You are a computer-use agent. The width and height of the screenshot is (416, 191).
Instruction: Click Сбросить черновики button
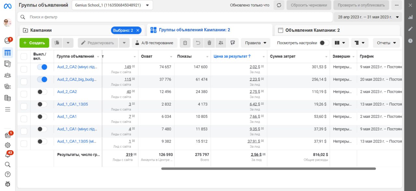(309, 5)
